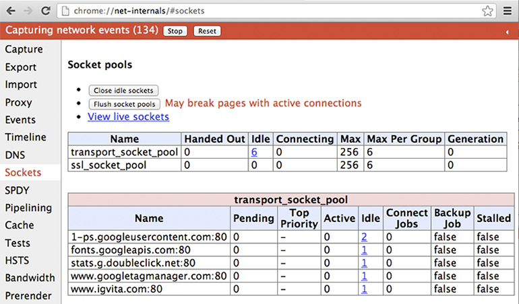Click the browser back arrow
The width and height of the screenshot is (519, 304).
point(11,11)
